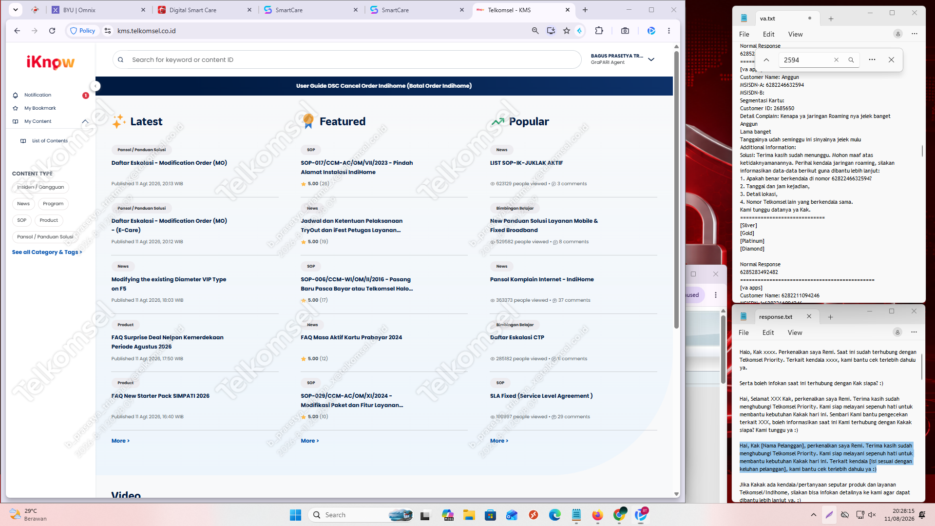This screenshot has height=526, width=935.
Task: Go to previous find result in va.txt
Action: pos(766,60)
